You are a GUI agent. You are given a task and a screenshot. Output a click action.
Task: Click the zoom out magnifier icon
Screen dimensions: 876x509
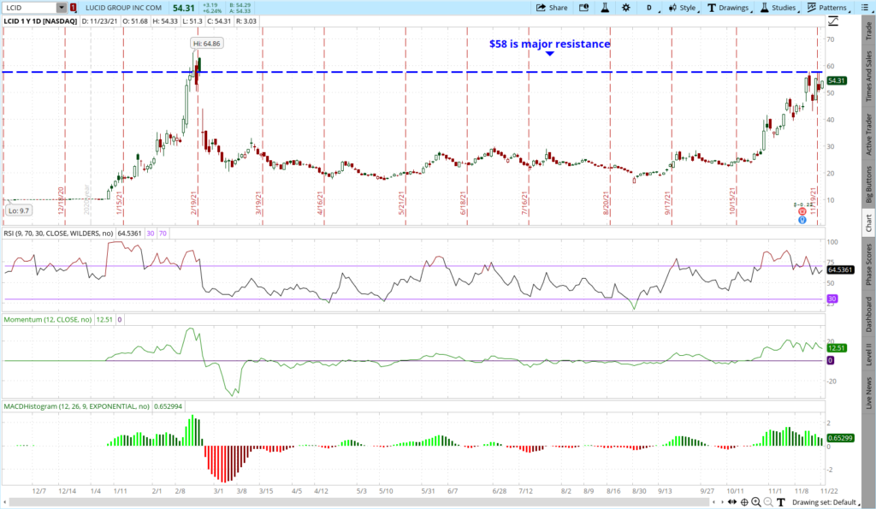pos(768,502)
